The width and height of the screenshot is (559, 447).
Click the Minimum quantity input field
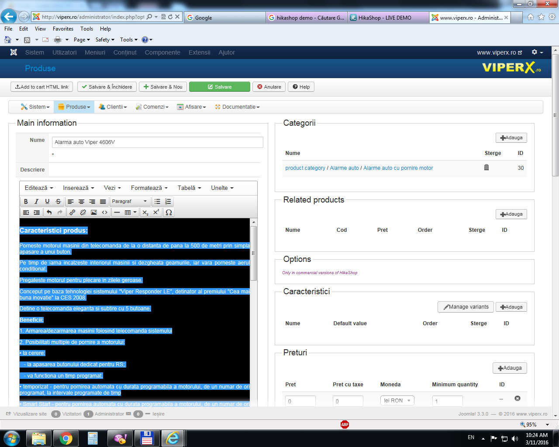click(x=448, y=401)
